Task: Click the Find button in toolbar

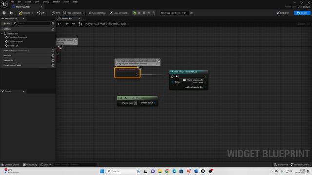Action: coord(56,13)
